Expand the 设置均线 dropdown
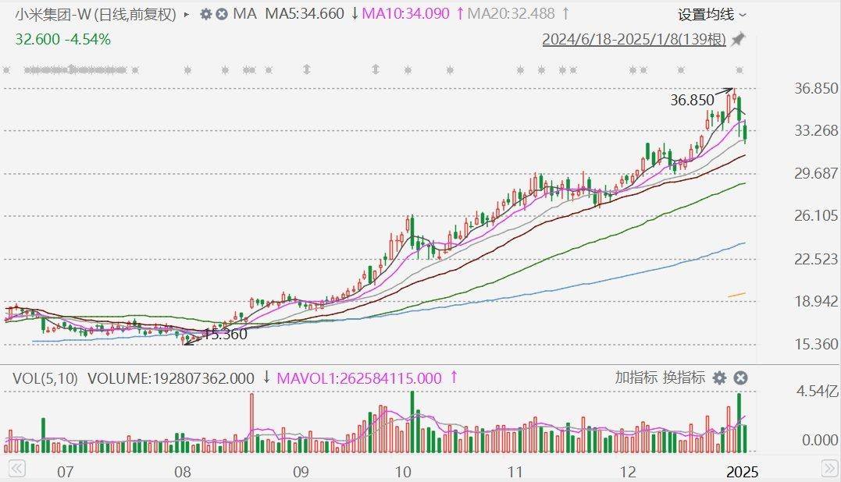 tap(711, 14)
